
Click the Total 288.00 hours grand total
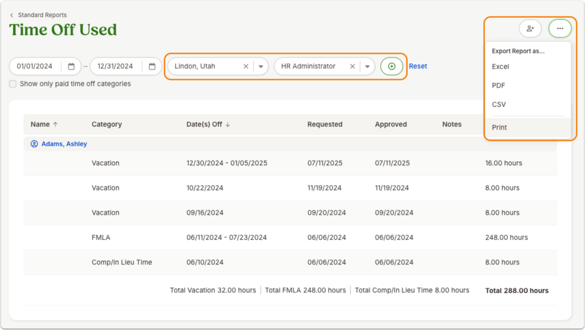[517, 290]
